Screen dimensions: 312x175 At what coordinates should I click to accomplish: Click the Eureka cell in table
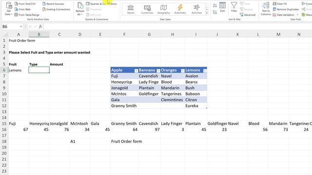(x=195, y=106)
